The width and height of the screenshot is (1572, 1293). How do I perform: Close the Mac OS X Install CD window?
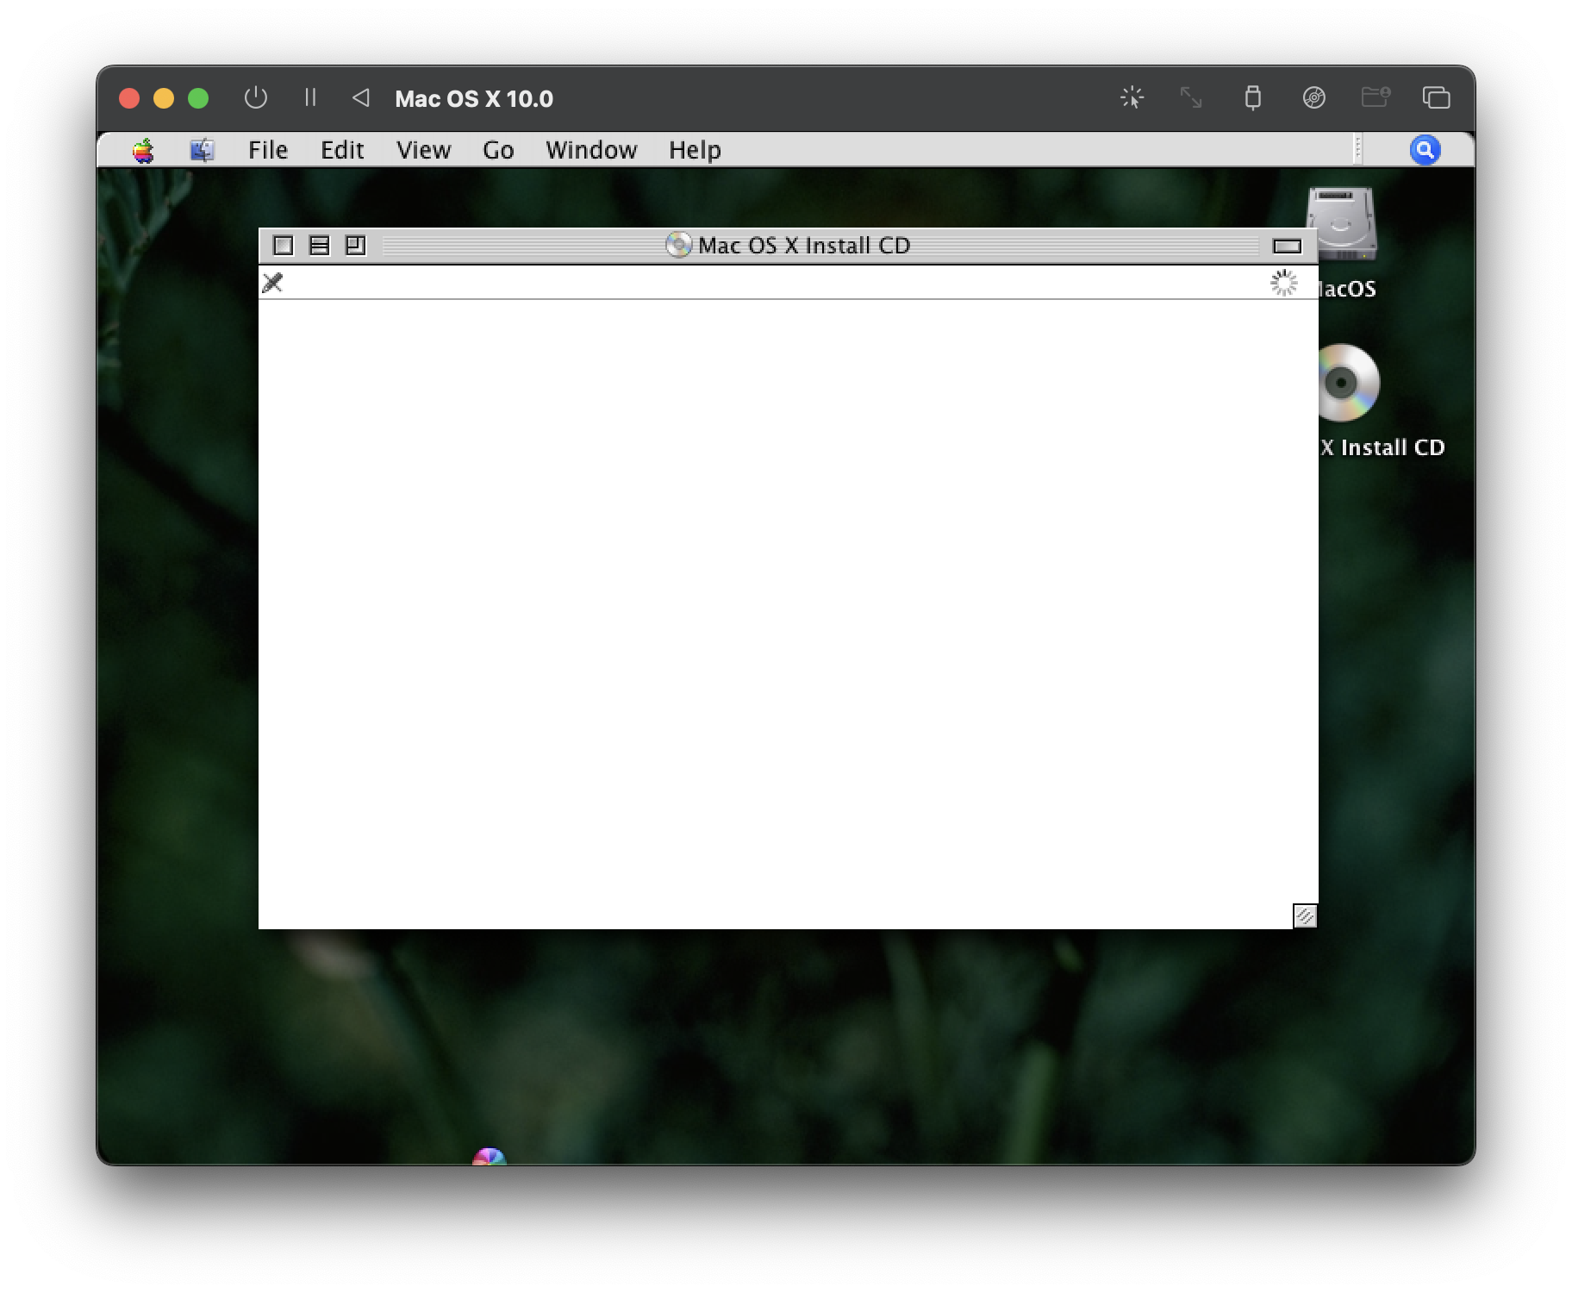coord(283,246)
